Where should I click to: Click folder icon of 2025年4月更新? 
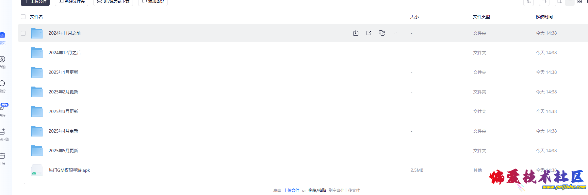click(x=37, y=131)
